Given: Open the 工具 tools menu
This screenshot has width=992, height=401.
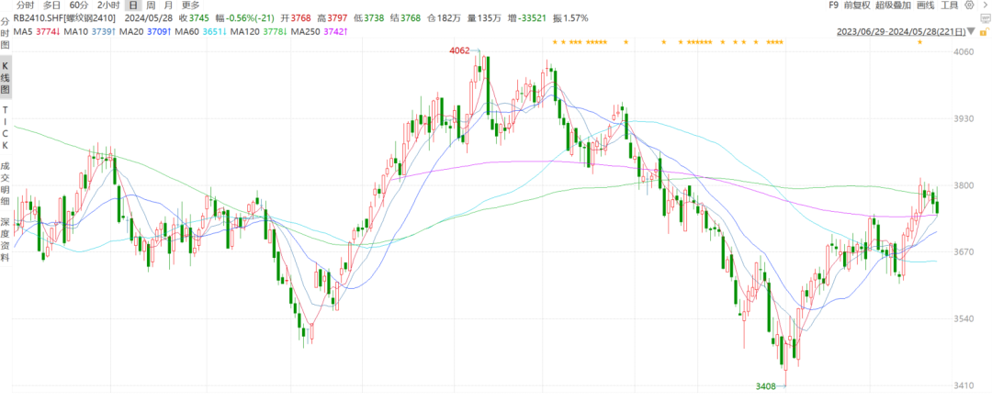Looking at the screenshot, I should (950, 6).
